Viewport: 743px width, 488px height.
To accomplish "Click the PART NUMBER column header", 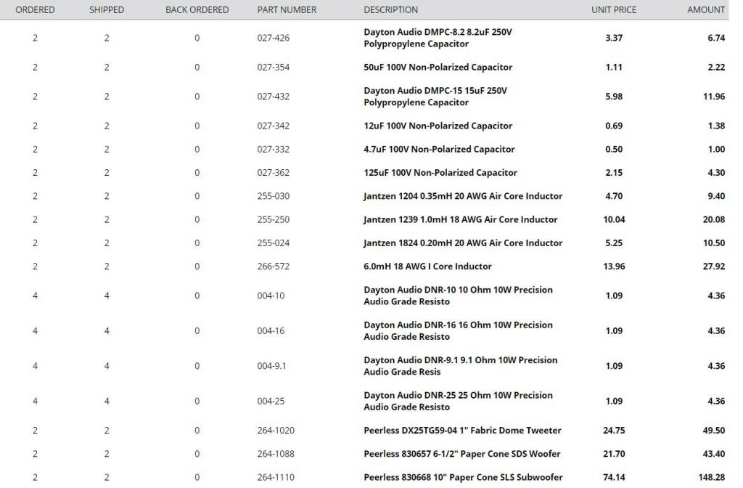I will click(x=287, y=9).
